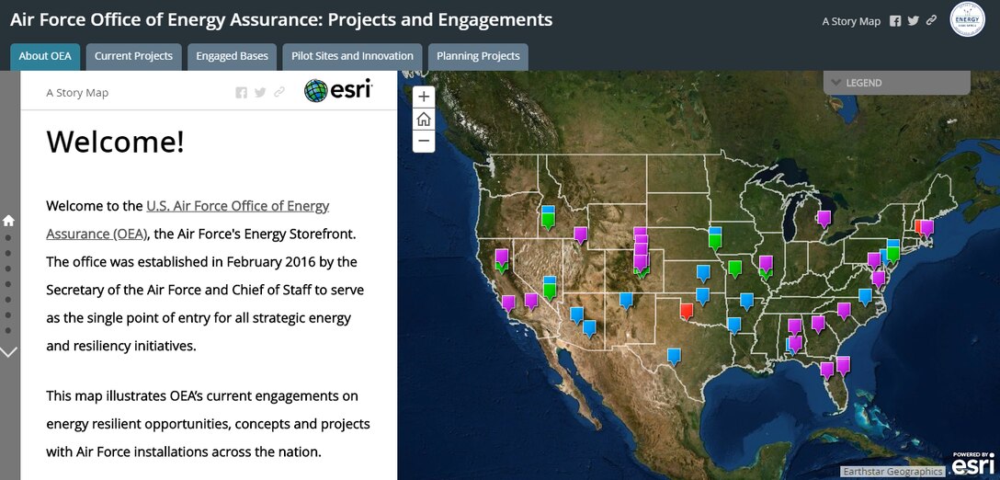Click Facebook icon in side panel
1000x480 pixels.
[x=241, y=93]
